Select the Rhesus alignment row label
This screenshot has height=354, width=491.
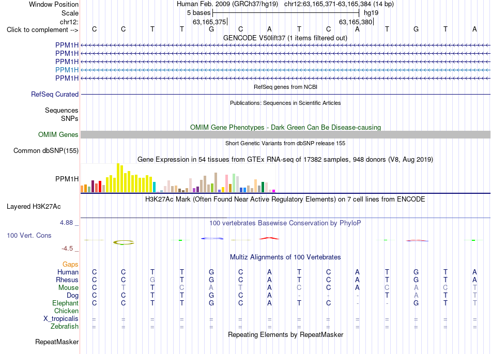click(67, 280)
